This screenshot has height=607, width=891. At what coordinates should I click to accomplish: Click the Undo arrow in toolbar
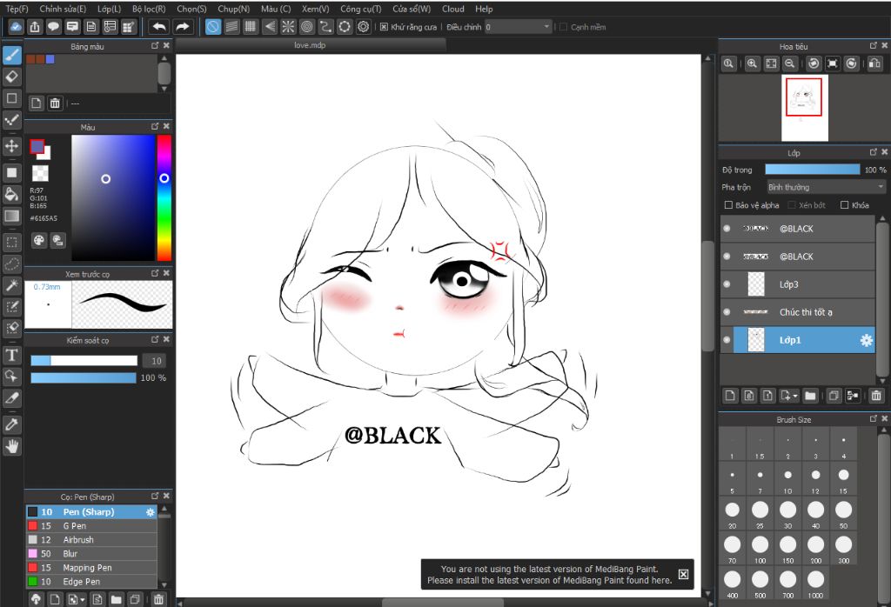[159, 27]
